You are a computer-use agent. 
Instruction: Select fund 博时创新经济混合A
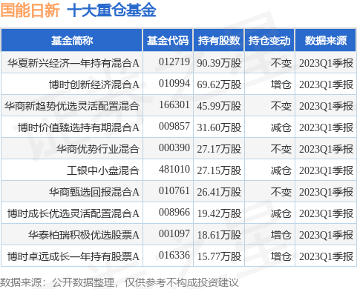pyautogui.click(x=94, y=84)
